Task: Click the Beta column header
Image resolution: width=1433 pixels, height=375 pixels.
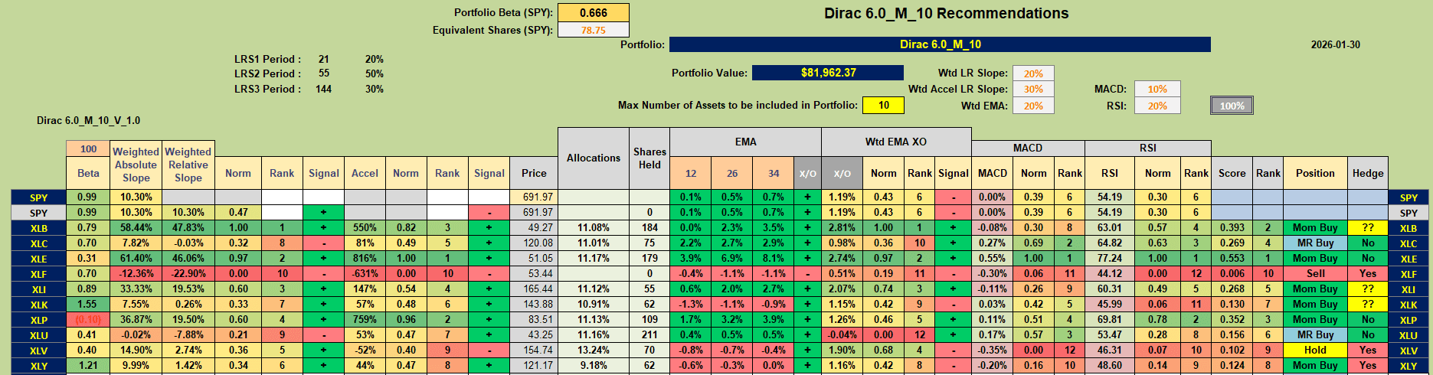Action: tap(89, 173)
